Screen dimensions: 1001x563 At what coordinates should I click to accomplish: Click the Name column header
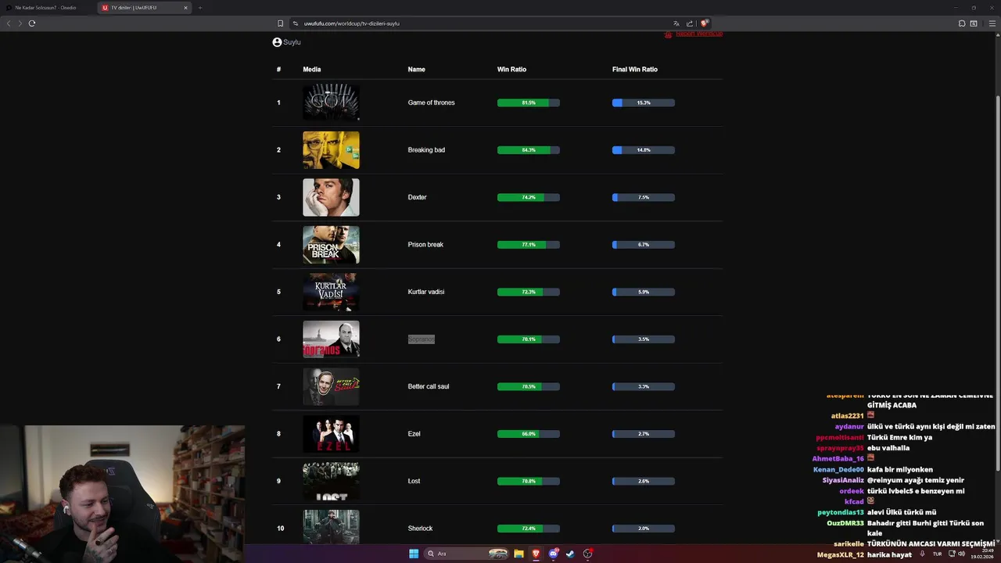416,70
